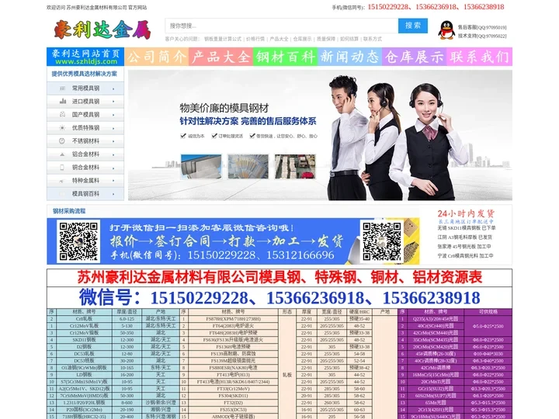This screenshot has width=559, height=419.
Task: Click the icon beside 国产模具钢
Action: coord(62,114)
